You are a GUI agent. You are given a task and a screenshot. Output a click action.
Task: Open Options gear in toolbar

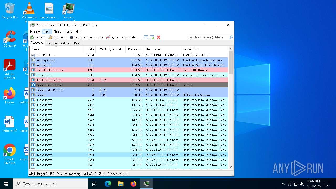pyautogui.click(x=50, y=37)
